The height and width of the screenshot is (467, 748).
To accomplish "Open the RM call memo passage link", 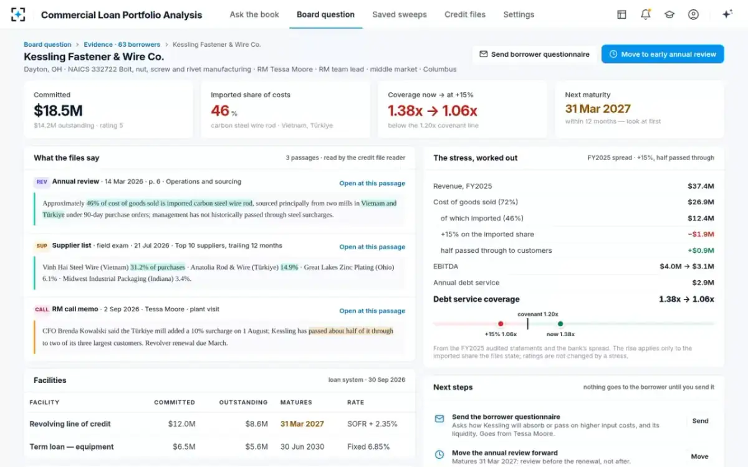I will (x=372, y=311).
